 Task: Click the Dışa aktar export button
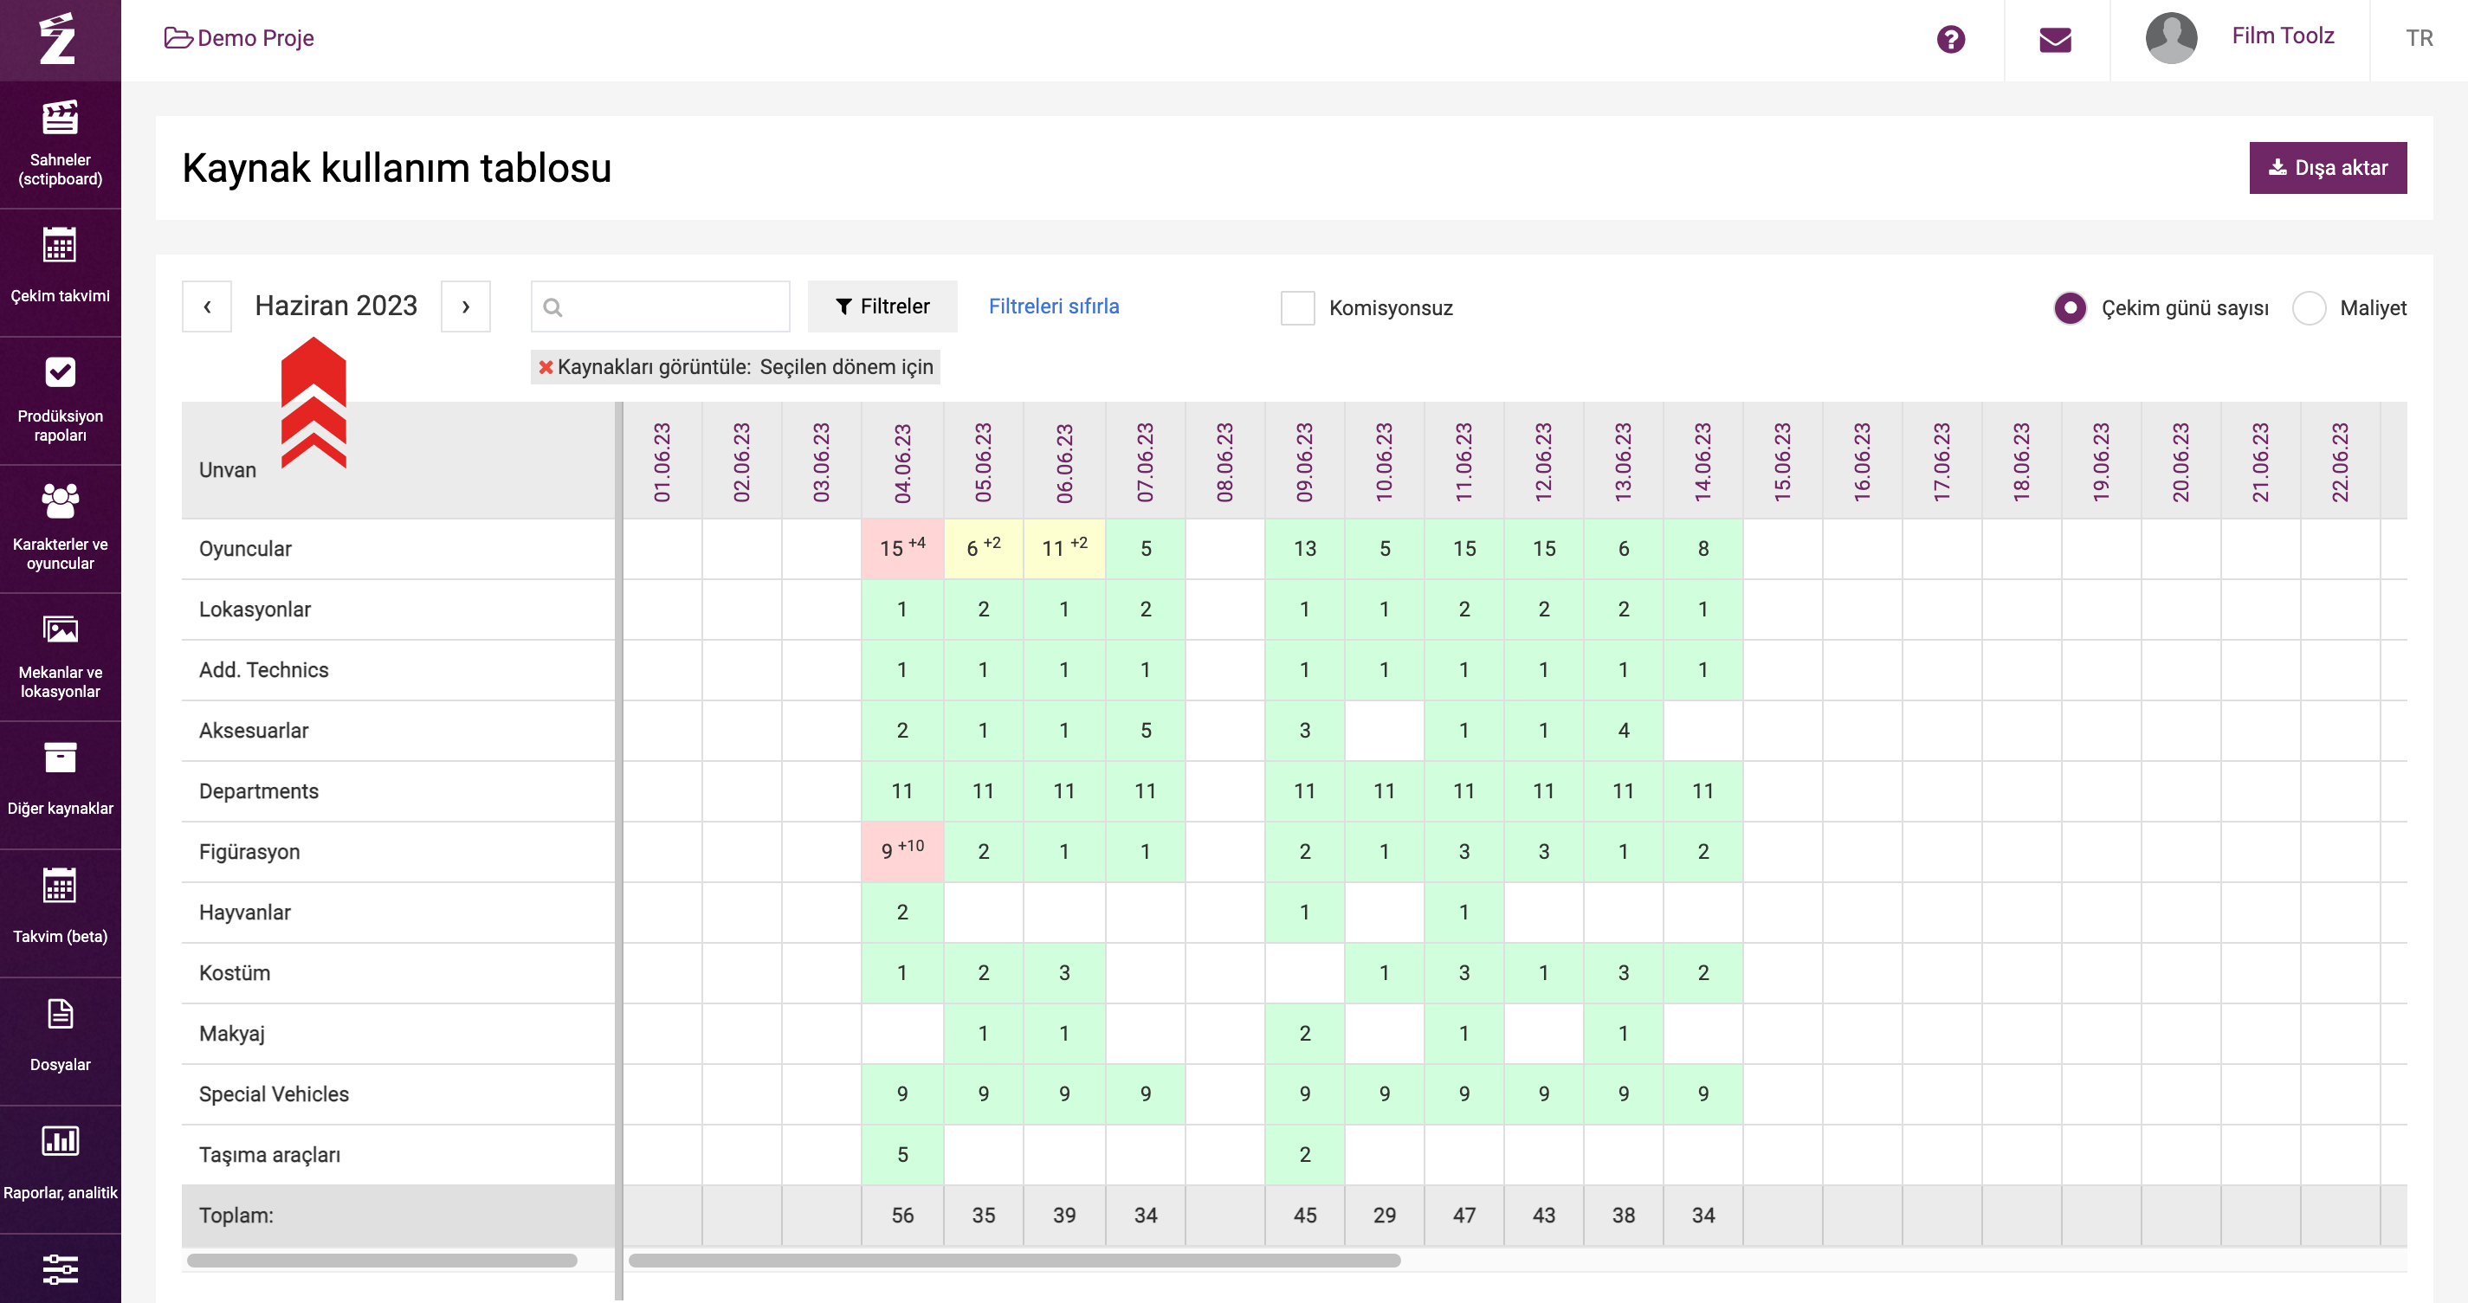(x=2327, y=168)
